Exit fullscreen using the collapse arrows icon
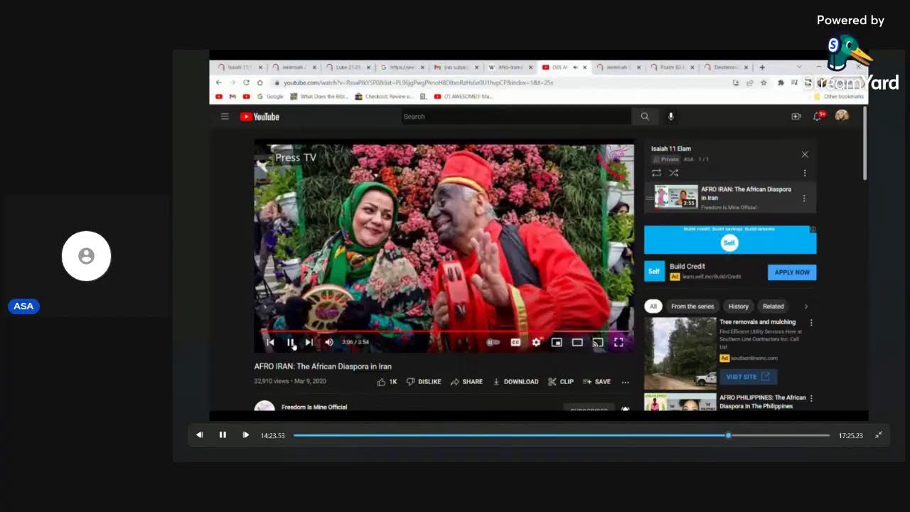910x512 pixels. [x=879, y=435]
